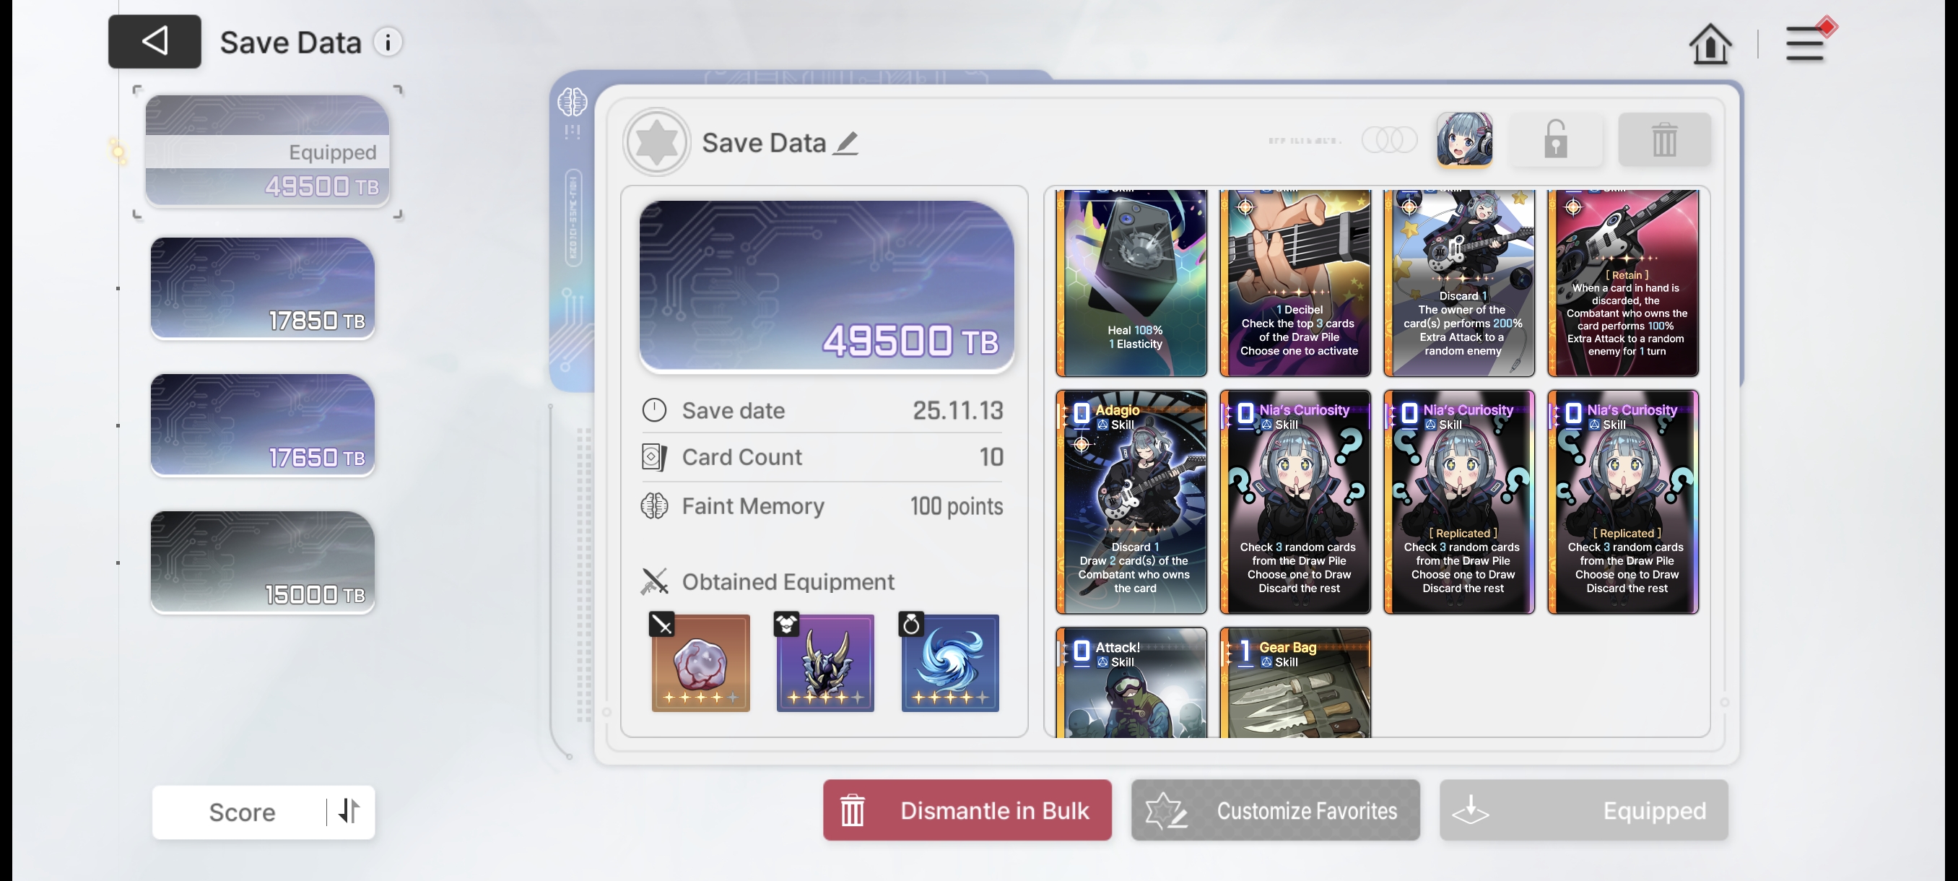This screenshot has height=881, width=1958.
Task: Open the Gear Bag skill card
Action: pyautogui.click(x=1295, y=682)
